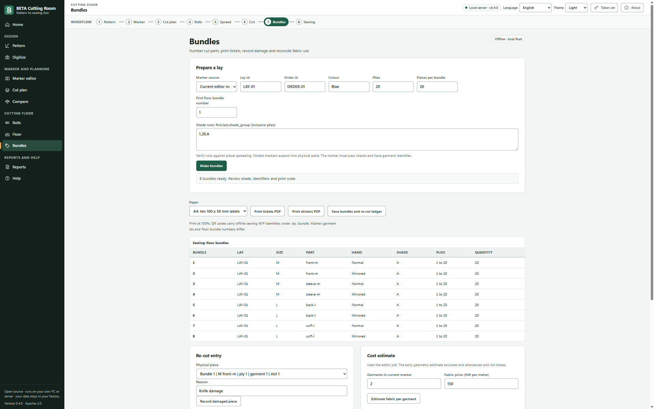
Task: Click Print stickers PDF
Action: click(306, 211)
